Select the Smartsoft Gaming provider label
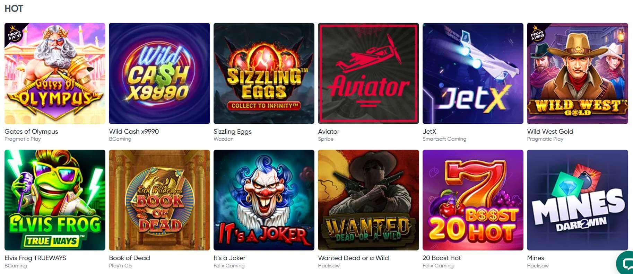This screenshot has height=274, width=633. point(444,139)
